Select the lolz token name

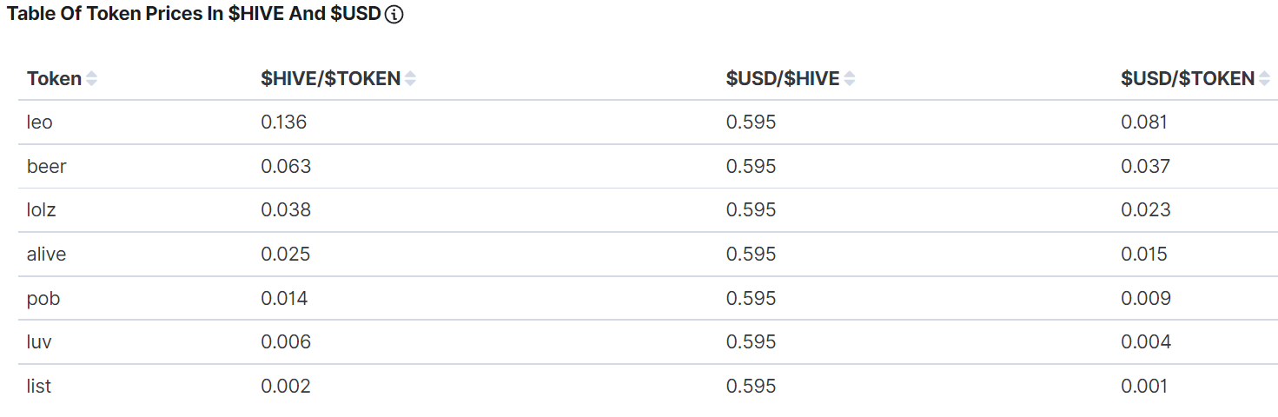tap(42, 210)
